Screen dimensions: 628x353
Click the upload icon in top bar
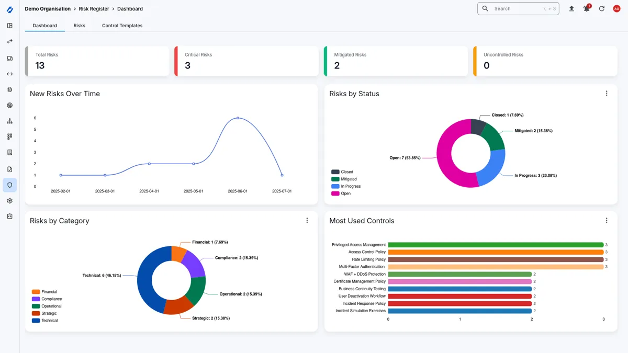pos(571,9)
